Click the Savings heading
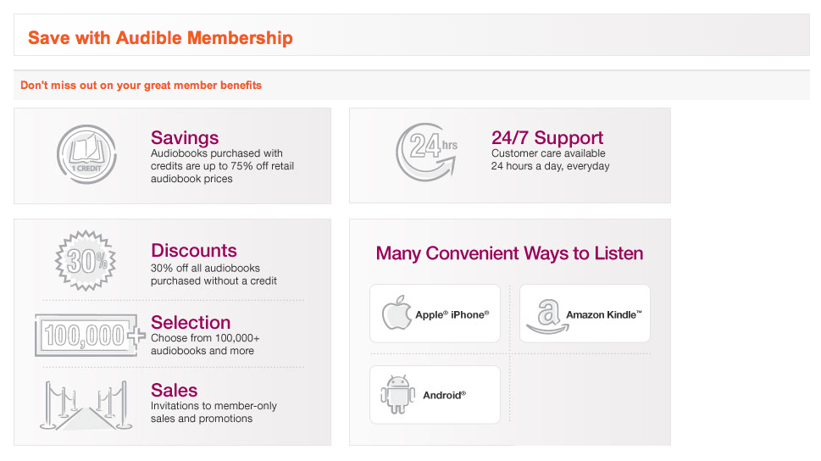This screenshot has width=821, height=461. click(x=185, y=138)
